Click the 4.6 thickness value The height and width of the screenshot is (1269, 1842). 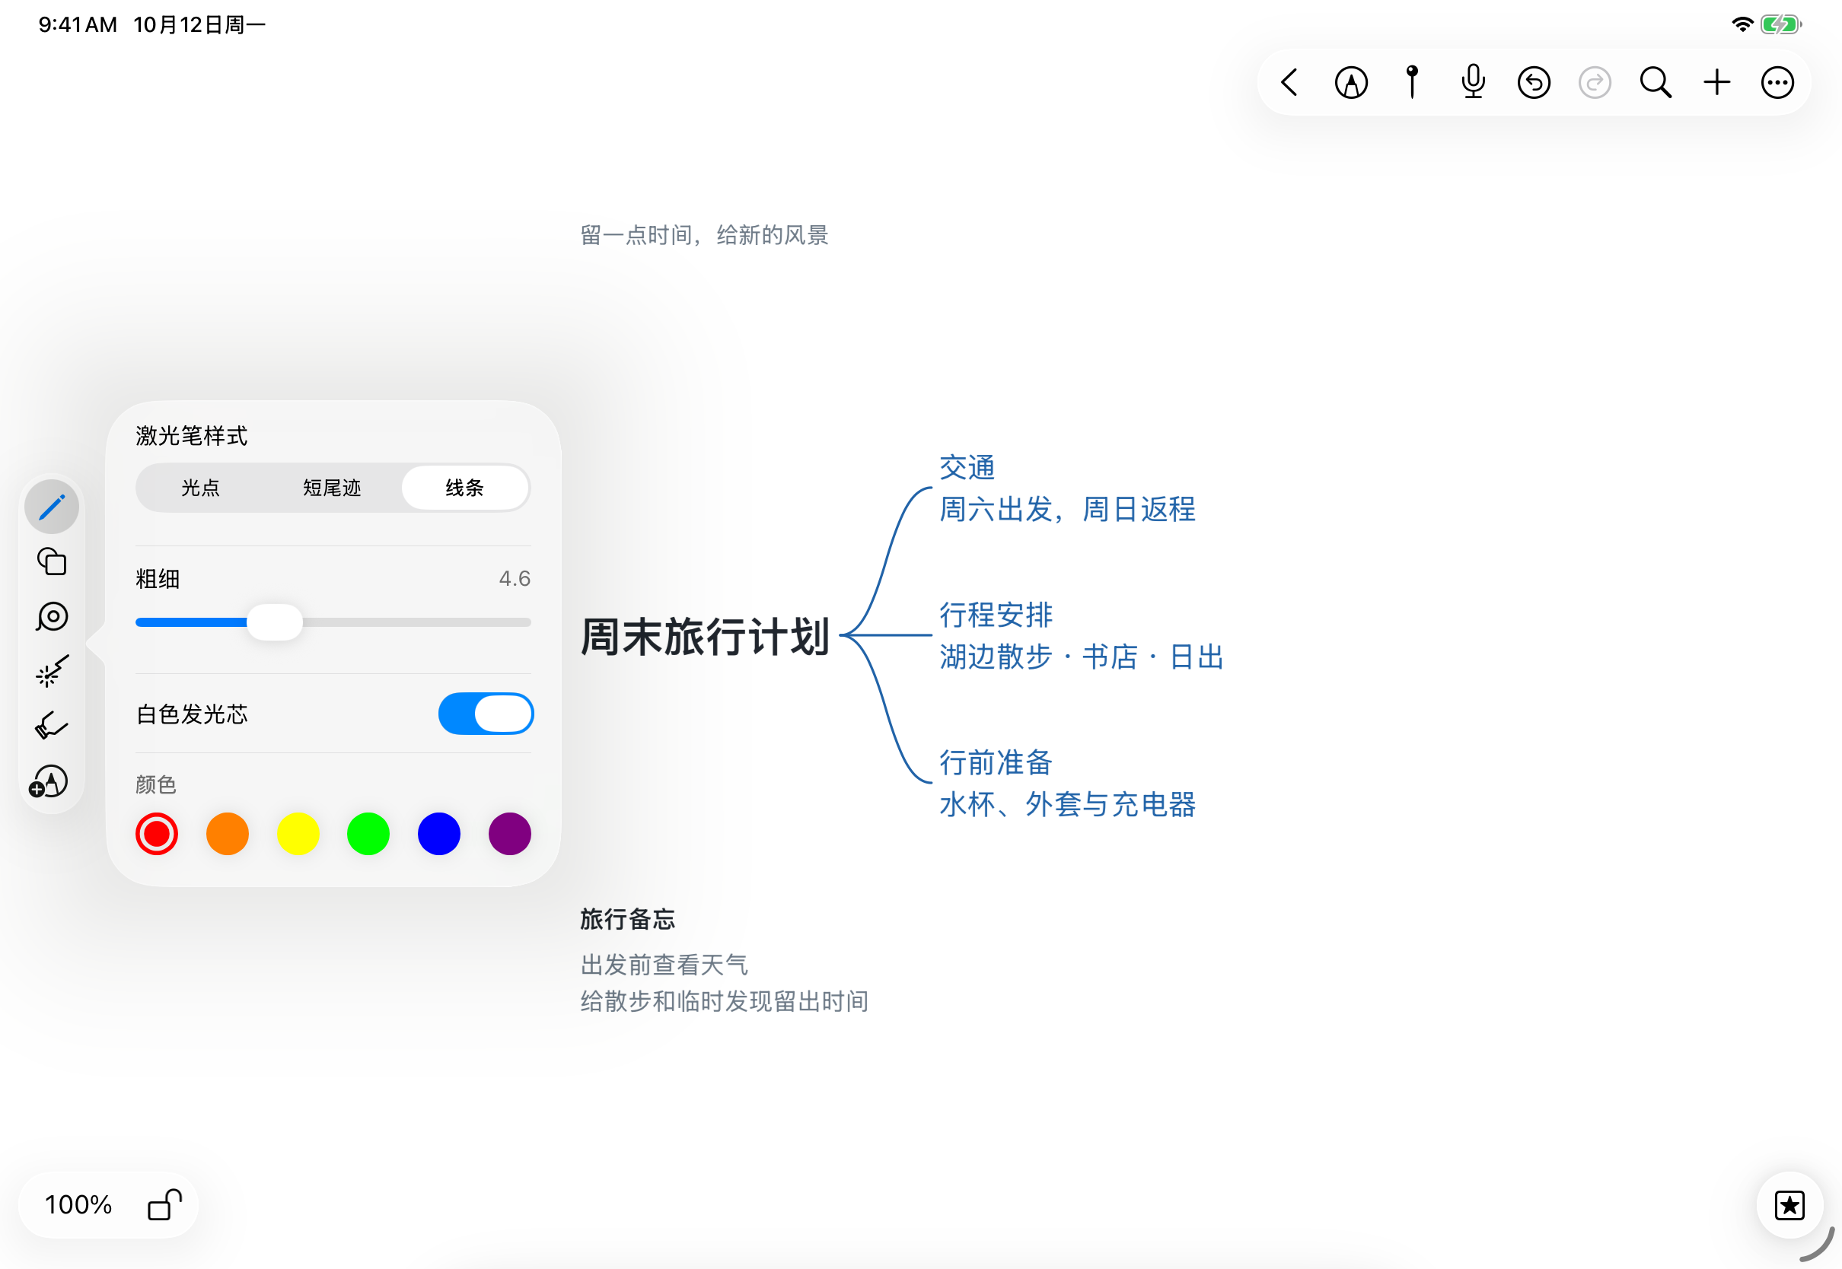(x=515, y=578)
